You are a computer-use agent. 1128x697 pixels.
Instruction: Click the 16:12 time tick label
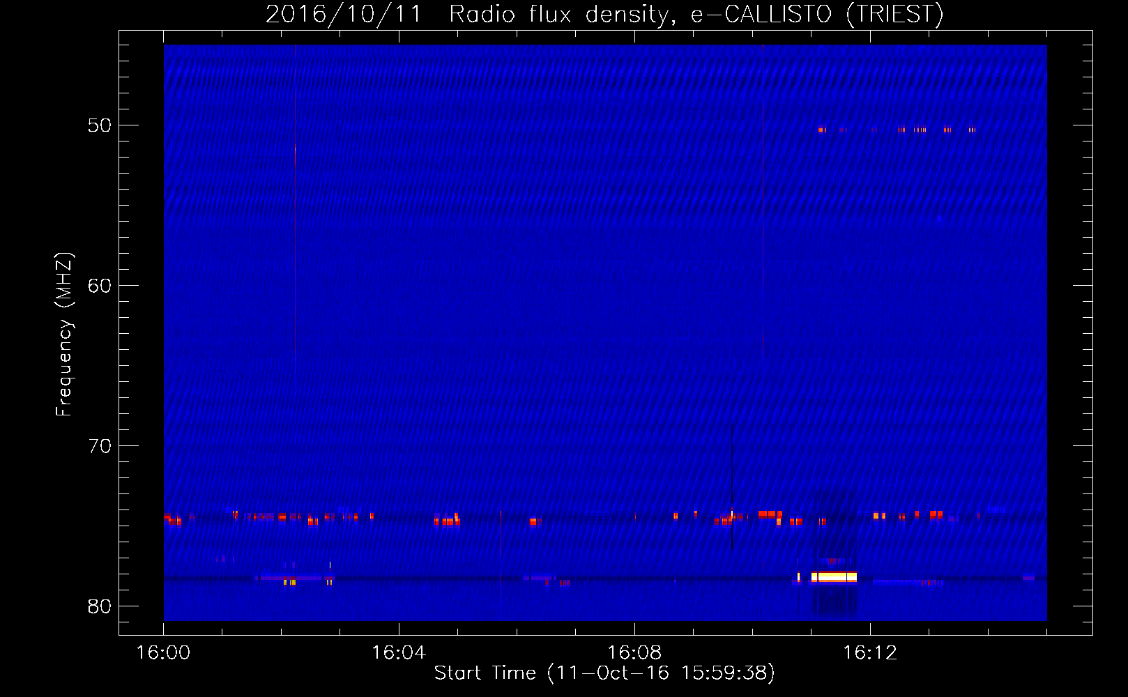coord(870,653)
